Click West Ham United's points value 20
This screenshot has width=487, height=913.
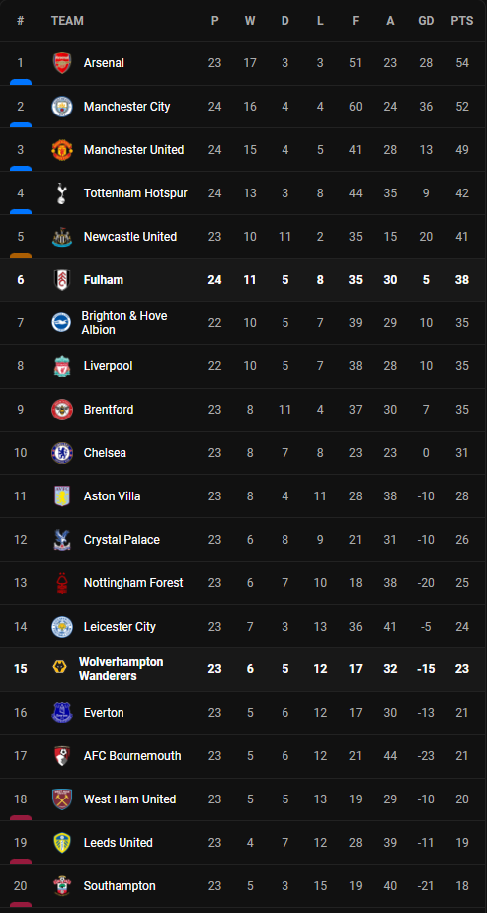[x=462, y=799]
